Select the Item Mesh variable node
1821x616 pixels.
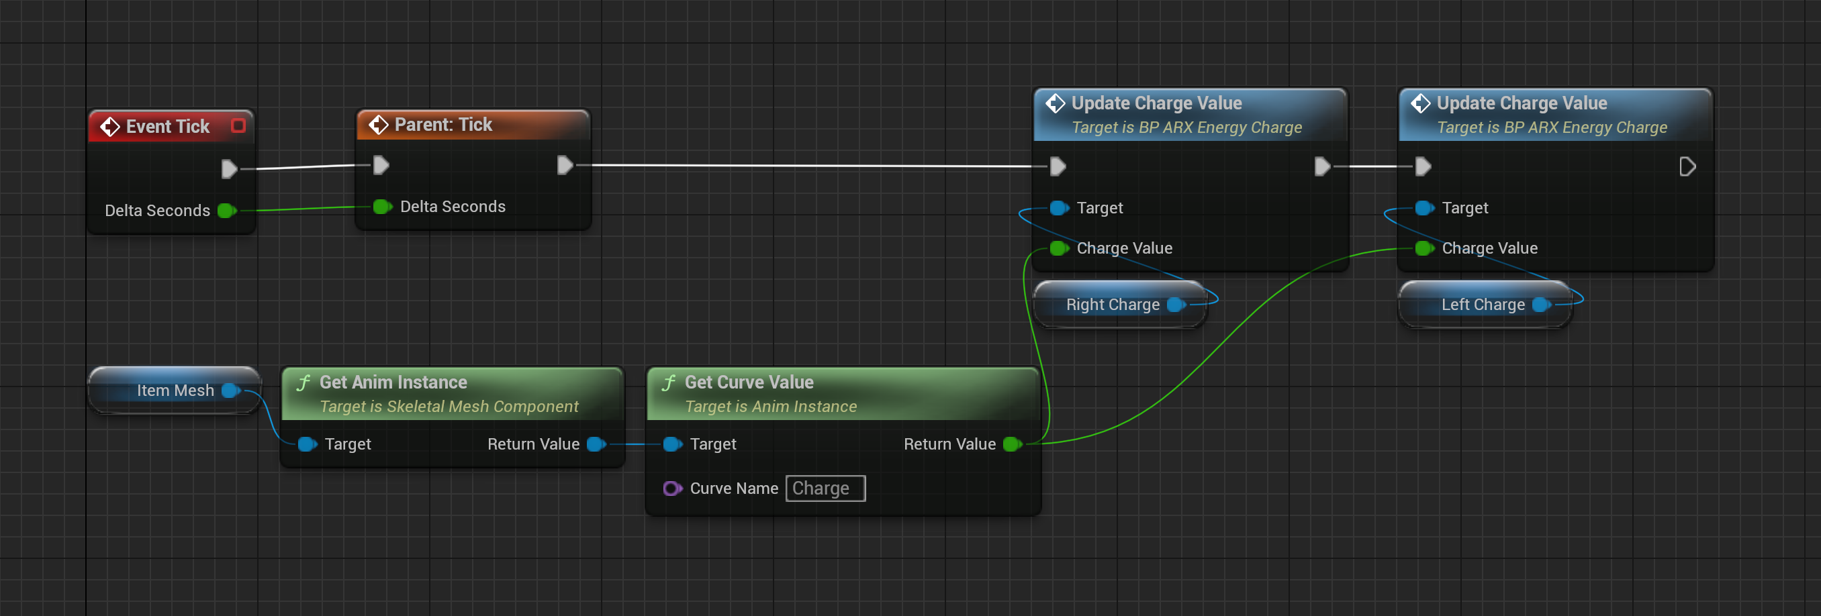(x=175, y=391)
